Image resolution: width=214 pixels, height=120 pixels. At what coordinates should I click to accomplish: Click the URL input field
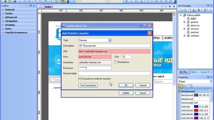pos(114,51)
